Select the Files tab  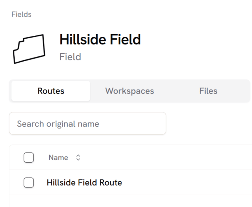coord(208,91)
